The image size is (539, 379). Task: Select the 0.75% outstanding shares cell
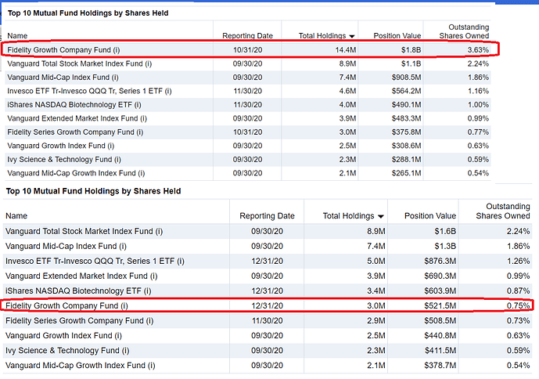pyautogui.click(x=518, y=306)
